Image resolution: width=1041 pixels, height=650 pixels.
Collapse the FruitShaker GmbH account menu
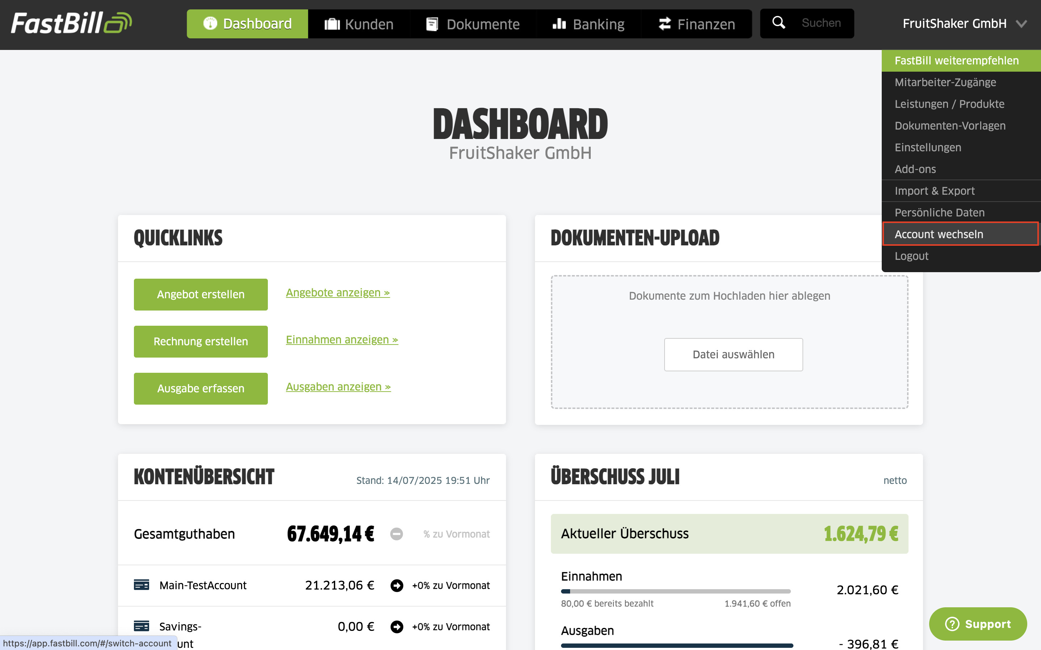tap(965, 24)
